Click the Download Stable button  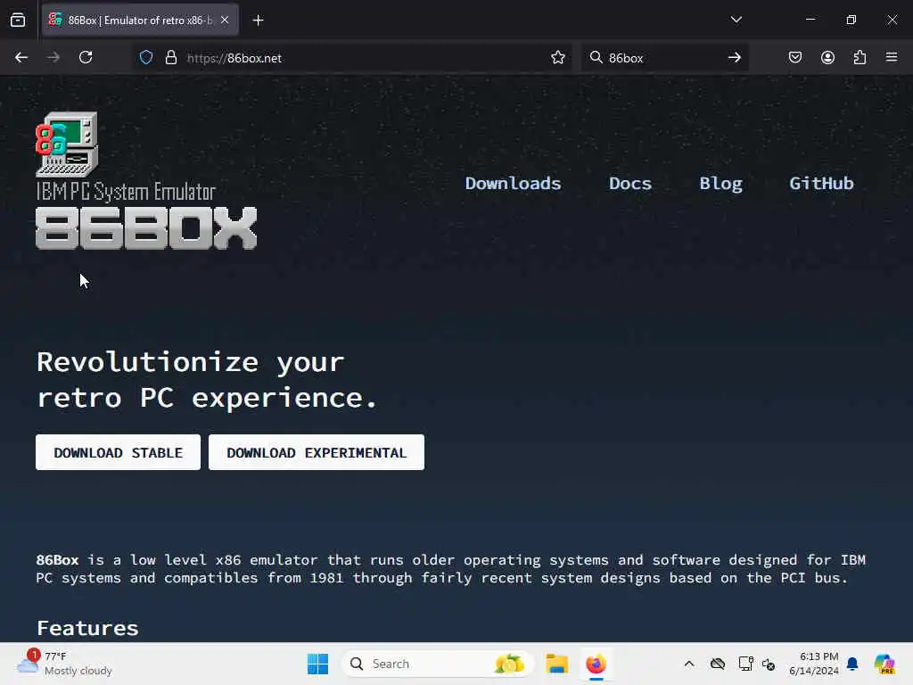point(119,452)
